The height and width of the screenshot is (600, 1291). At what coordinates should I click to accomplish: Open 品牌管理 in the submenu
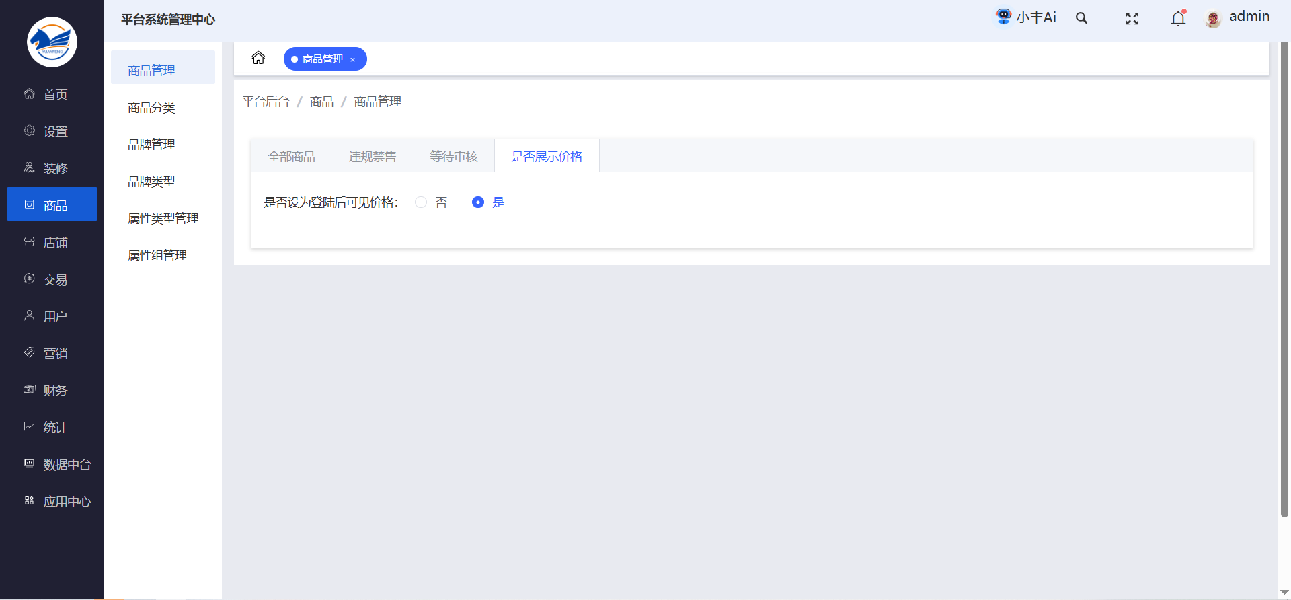point(152,145)
